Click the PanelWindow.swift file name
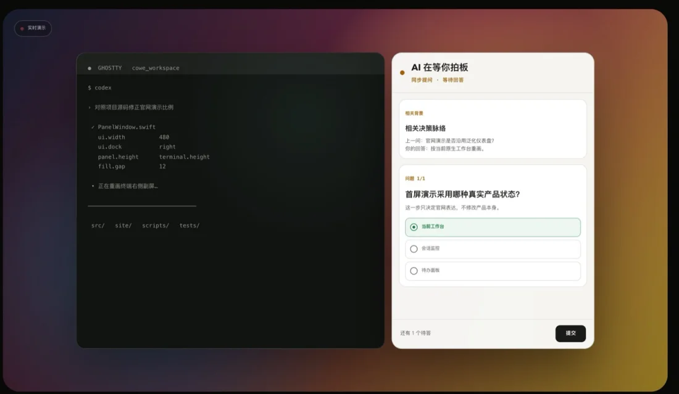Screen dimensions: 679x394 pos(127,127)
